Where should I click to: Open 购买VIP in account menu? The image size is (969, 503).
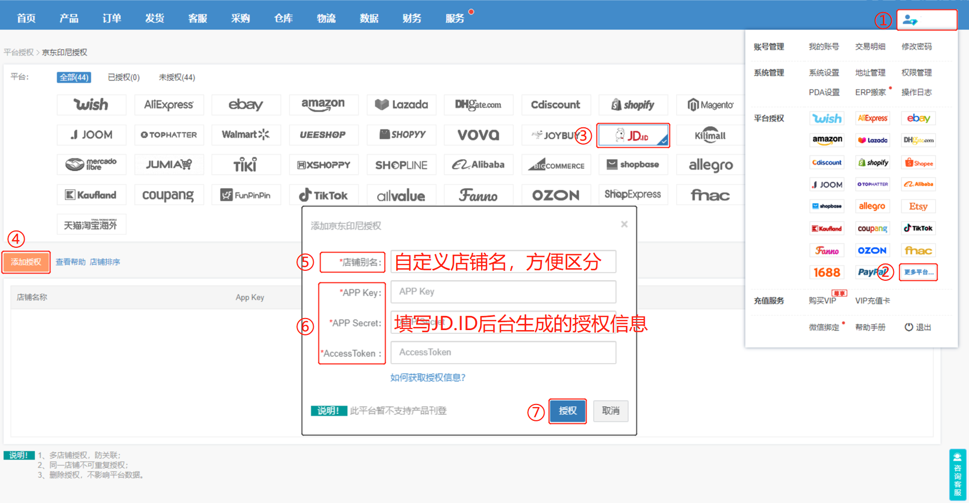[x=822, y=301]
